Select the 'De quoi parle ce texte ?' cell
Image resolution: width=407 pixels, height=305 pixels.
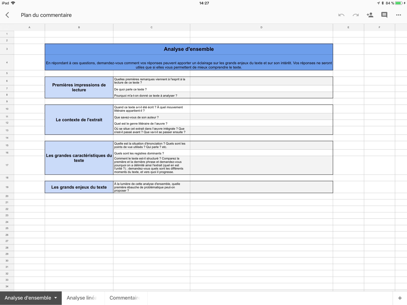coord(152,89)
